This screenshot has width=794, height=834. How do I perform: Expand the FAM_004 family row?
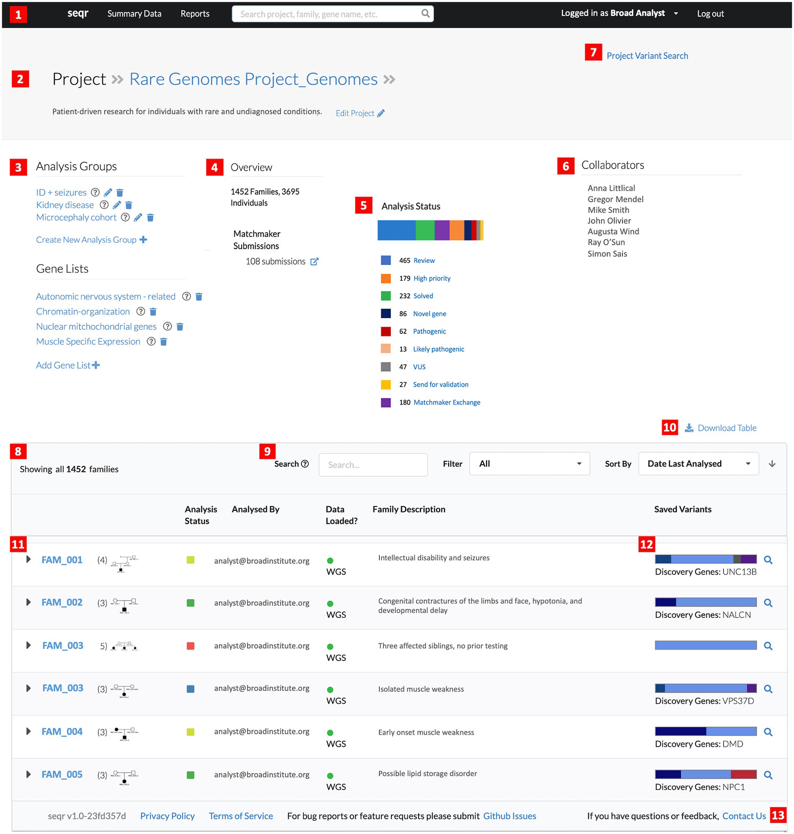click(x=28, y=731)
